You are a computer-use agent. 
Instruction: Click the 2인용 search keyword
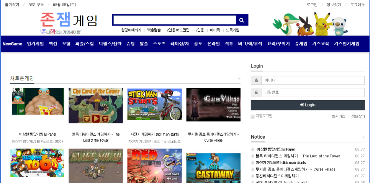[200, 30]
